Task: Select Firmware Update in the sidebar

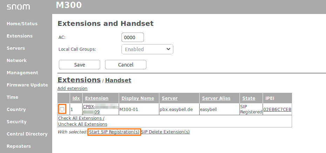Action: (x=27, y=85)
